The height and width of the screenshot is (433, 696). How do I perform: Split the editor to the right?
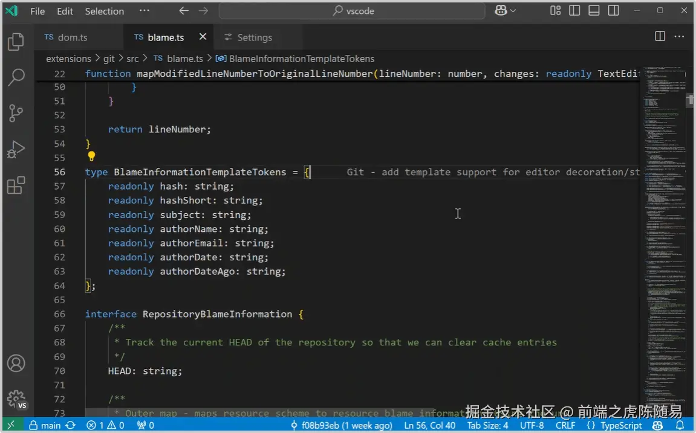coord(660,36)
